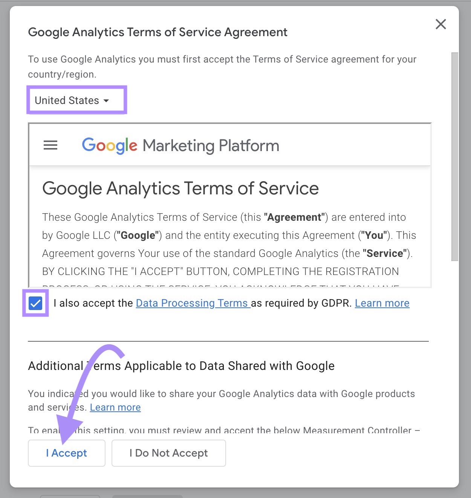Click the Google Analytics Terms of Service heading
Image resolution: width=471 pixels, height=498 pixels.
(180, 188)
